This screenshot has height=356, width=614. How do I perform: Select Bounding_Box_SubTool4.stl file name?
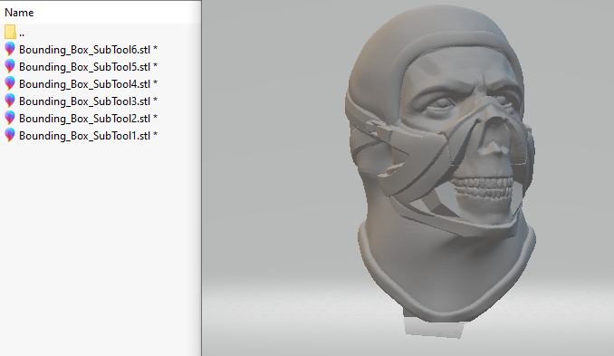[88, 84]
